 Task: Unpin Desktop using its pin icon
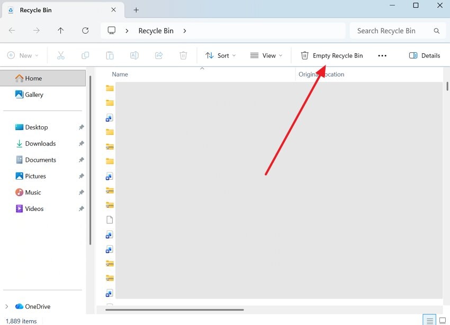pyautogui.click(x=81, y=127)
